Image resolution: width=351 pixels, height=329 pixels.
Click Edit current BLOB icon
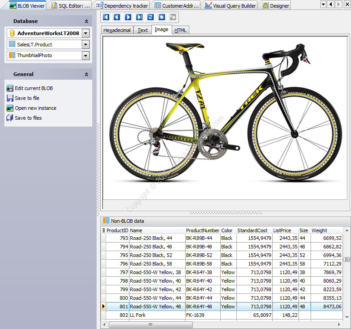pyautogui.click(x=10, y=88)
